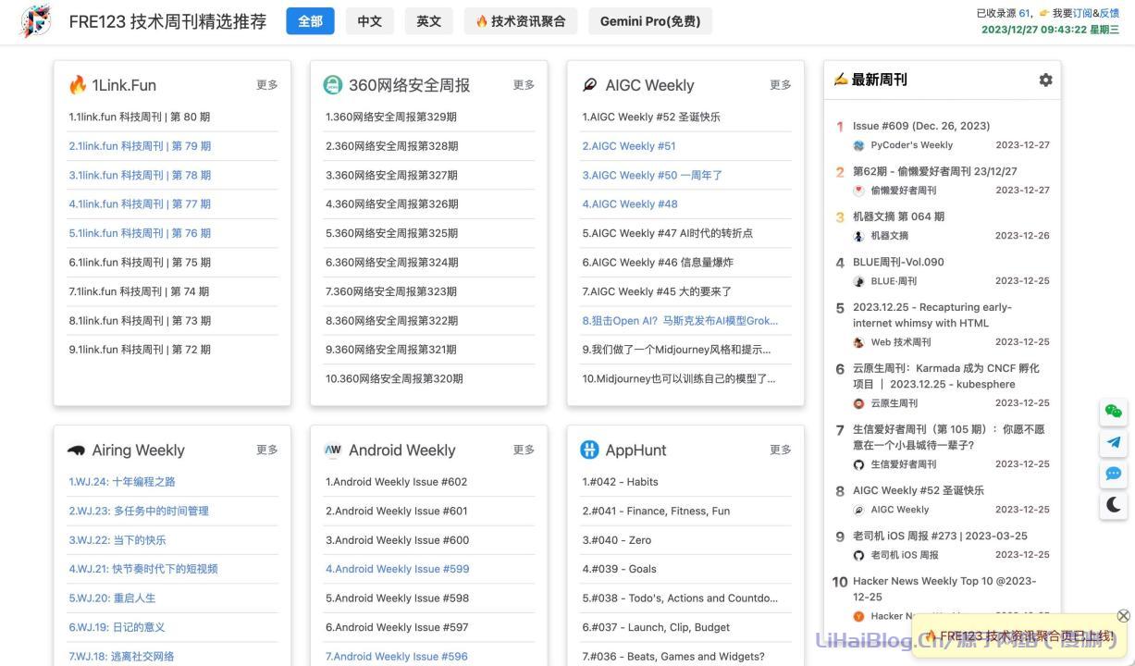Expand 更多 for Android Weekly
The image size is (1135, 666).
(x=524, y=450)
